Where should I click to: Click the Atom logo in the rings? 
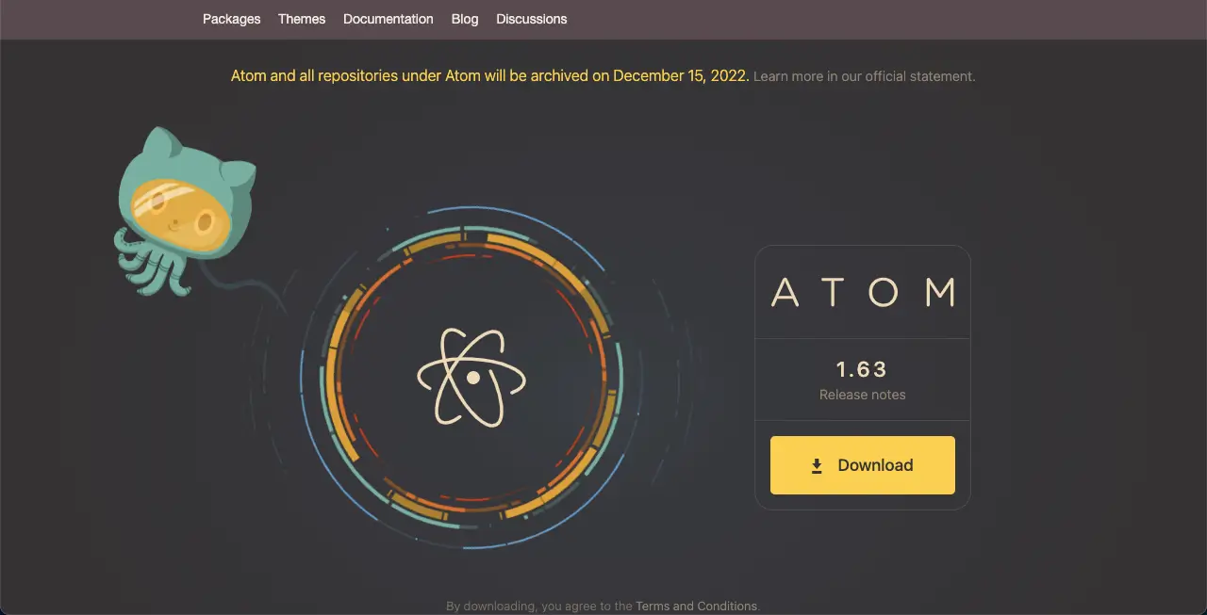pos(471,376)
